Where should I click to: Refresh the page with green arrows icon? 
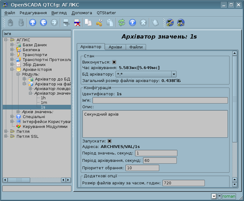point(122,23)
